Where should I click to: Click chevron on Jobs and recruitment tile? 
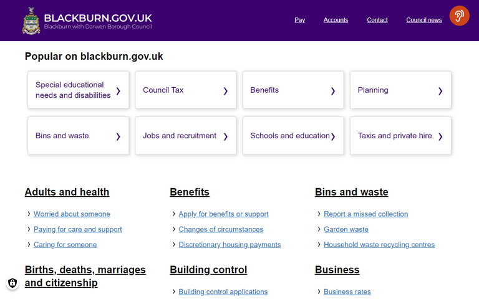225,136
